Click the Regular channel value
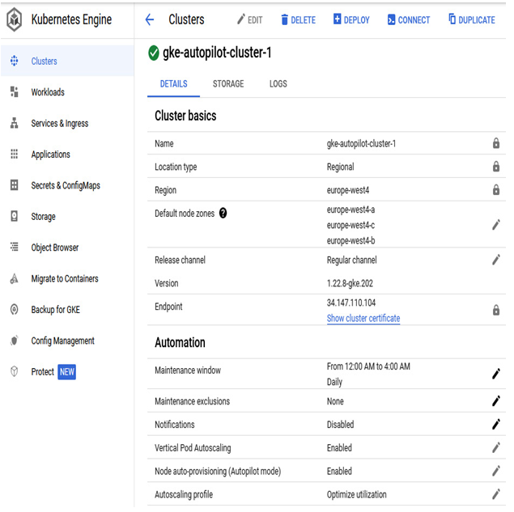 tap(352, 260)
